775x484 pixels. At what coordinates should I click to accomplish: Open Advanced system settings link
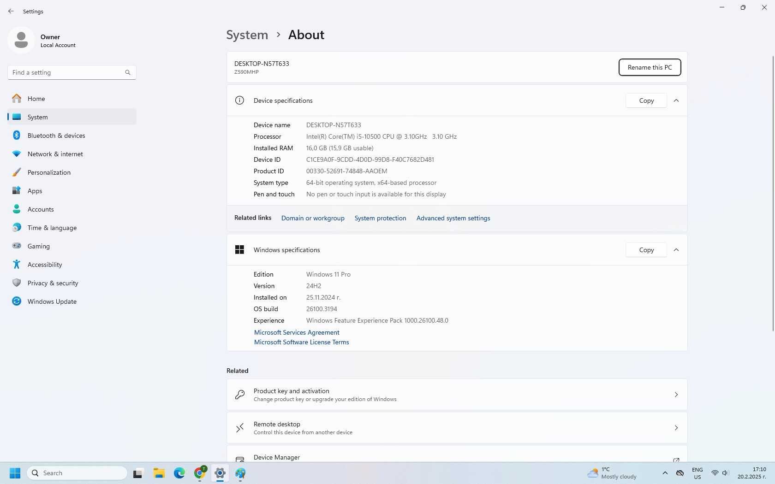coord(453,218)
